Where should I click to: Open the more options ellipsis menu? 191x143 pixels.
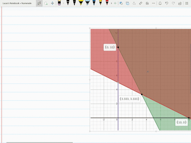coord(154,3)
